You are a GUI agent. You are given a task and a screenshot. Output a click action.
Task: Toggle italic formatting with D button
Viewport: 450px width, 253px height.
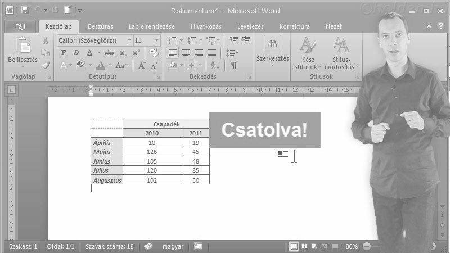tap(76, 53)
